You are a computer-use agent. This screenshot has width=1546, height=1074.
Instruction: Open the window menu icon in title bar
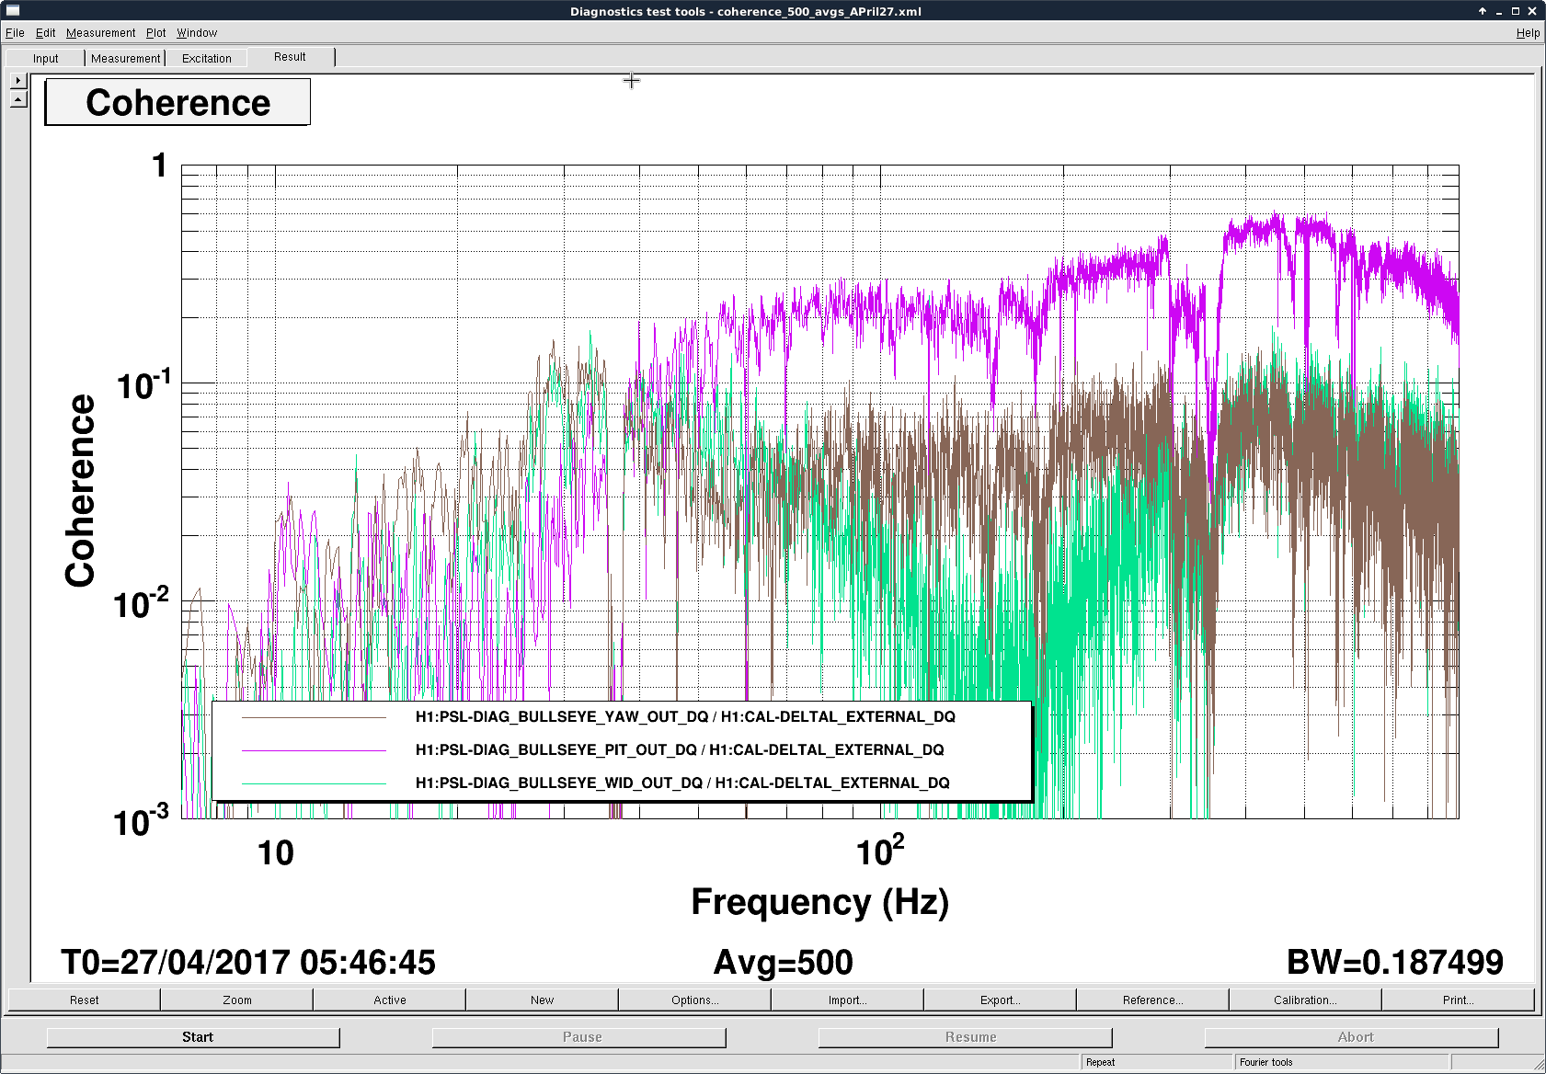click(x=13, y=11)
